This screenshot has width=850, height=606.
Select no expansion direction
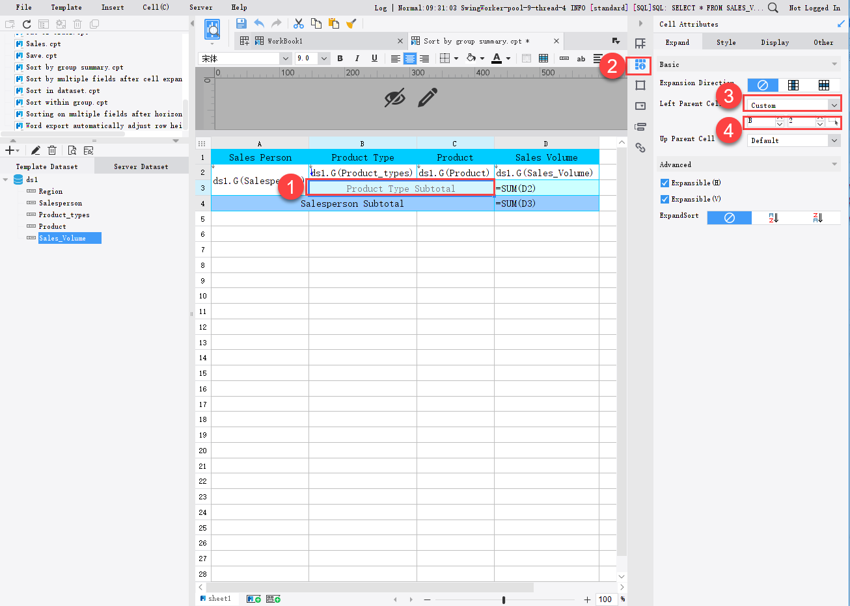tap(763, 85)
